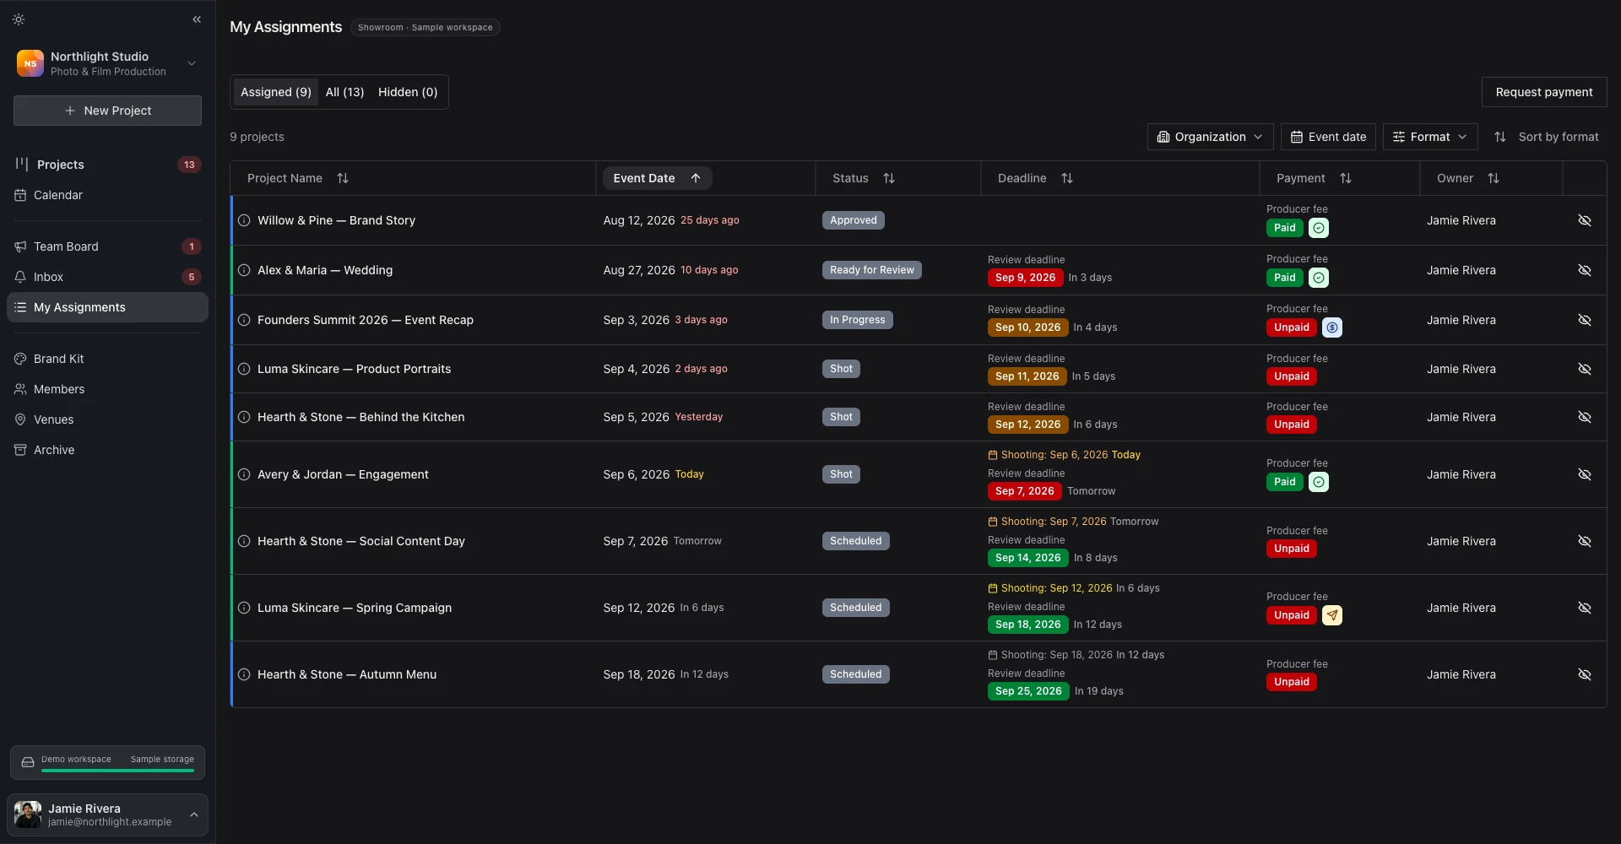Open the Calendar sidebar item

coord(107,195)
